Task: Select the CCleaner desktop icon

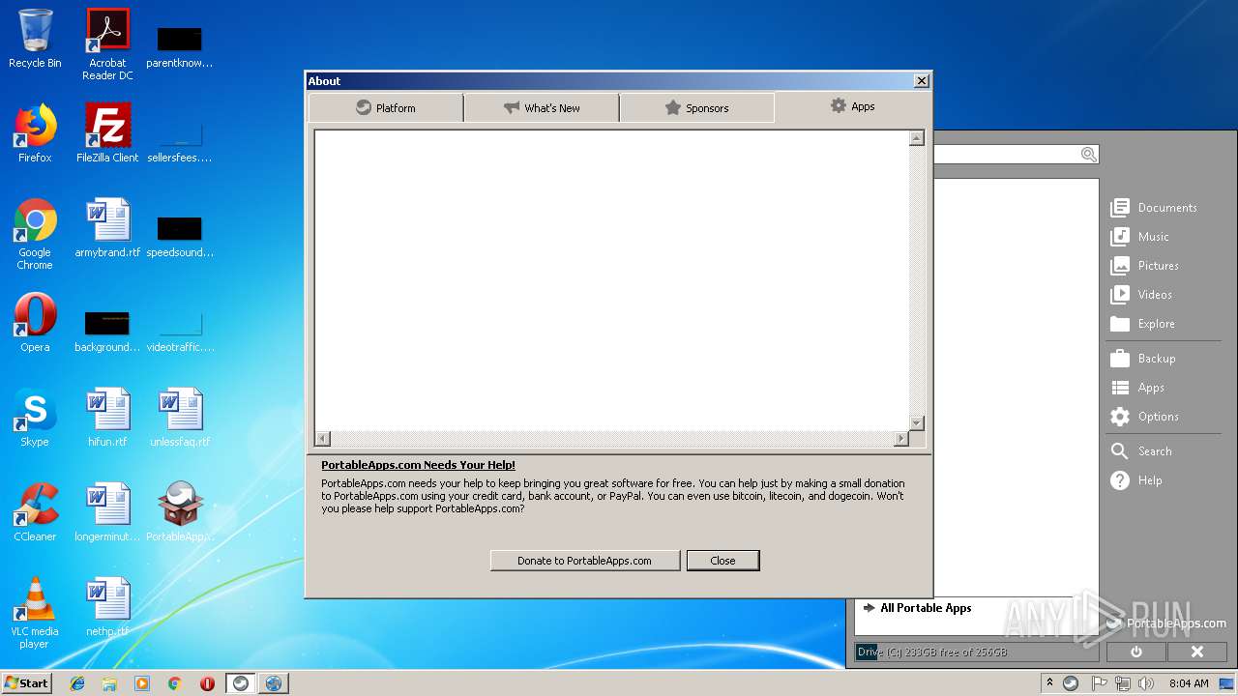Action: click(35, 512)
